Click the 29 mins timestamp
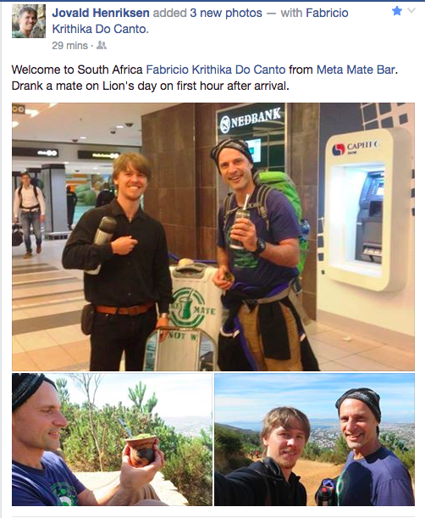The image size is (425, 518). pos(70,45)
